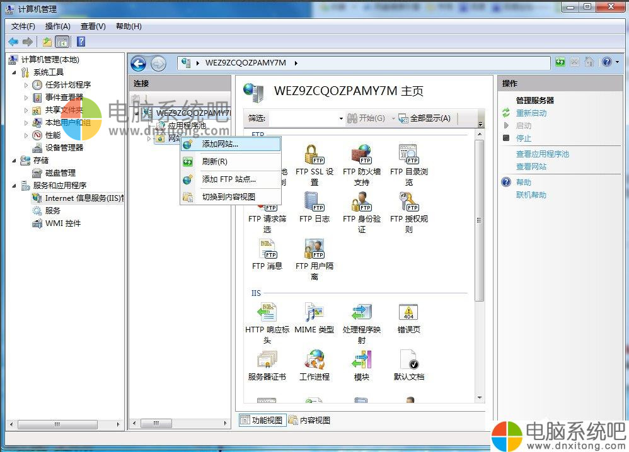Select 服务 in the tree
The image size is (629, 452).
tap(52, 211)
